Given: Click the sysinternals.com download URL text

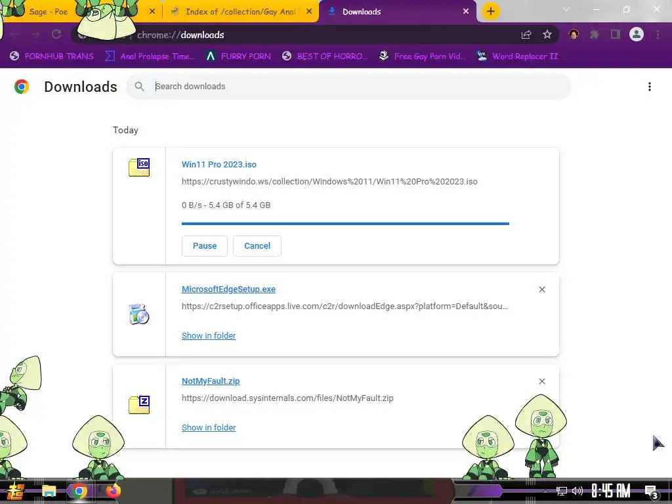Looking at the screenshot, I should (x=287, y=398).
